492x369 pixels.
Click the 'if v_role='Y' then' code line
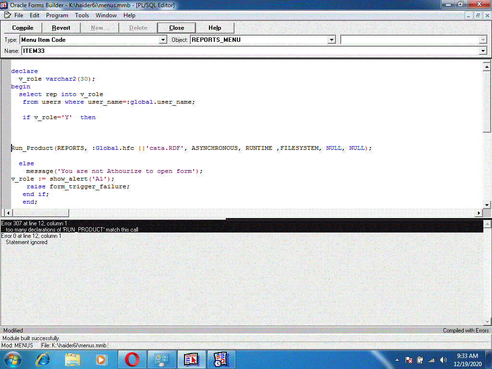[59, 117]
